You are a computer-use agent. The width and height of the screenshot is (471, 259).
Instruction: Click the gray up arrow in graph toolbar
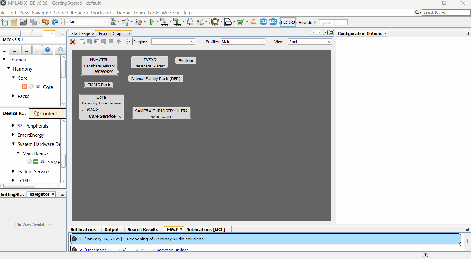tap(118, 42)
